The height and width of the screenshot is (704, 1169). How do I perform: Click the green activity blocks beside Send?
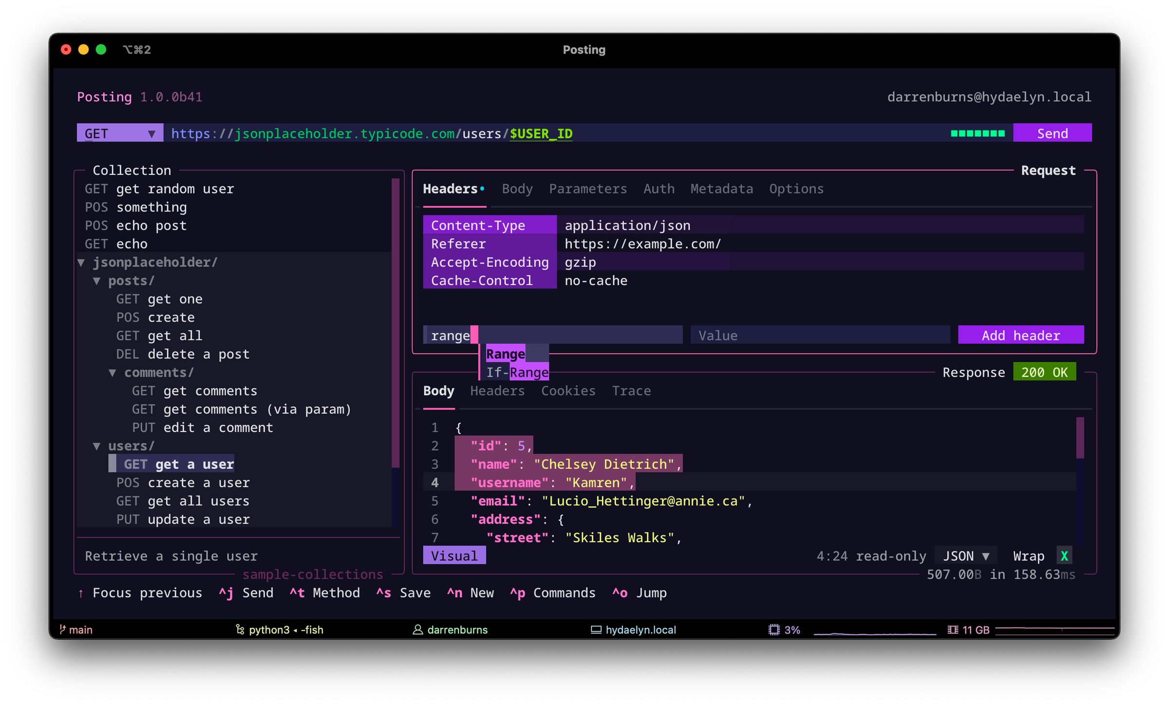coord(977,132)
